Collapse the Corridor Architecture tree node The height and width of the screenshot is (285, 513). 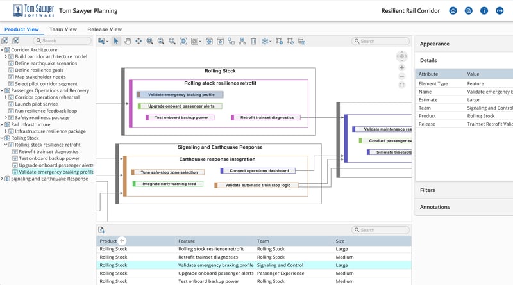click(x=2, y=50)
